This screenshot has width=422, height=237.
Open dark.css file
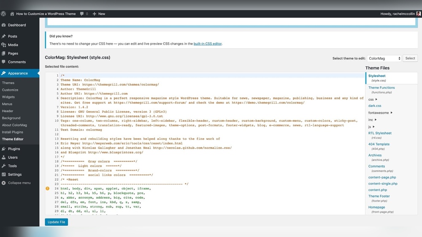click(x=375, y=106)
